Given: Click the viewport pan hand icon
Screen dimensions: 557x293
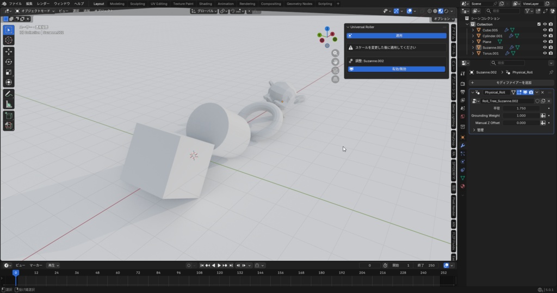Looking at the screenshot, I should [335, 62].
